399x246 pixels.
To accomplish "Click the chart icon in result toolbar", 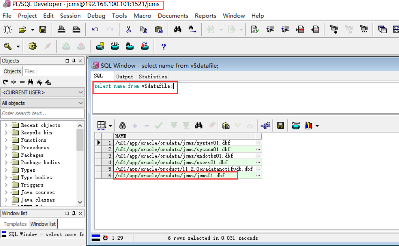I will coord(308,125).
